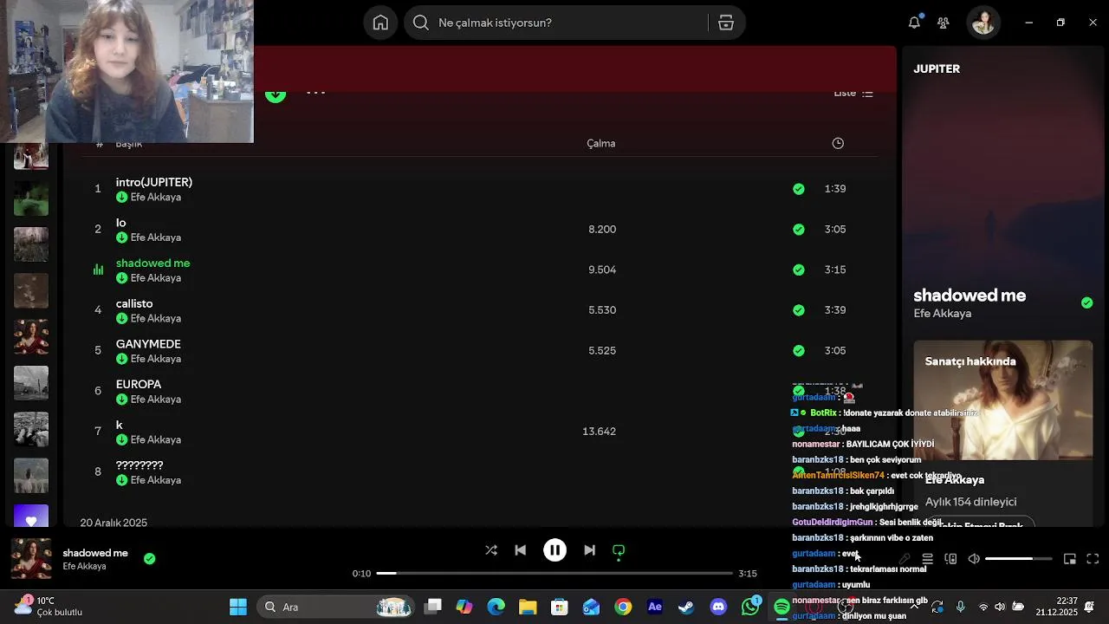The image size is (1109, 624).
Task: Toggle saved checkmark for callisto
Action: click(798, 309)
